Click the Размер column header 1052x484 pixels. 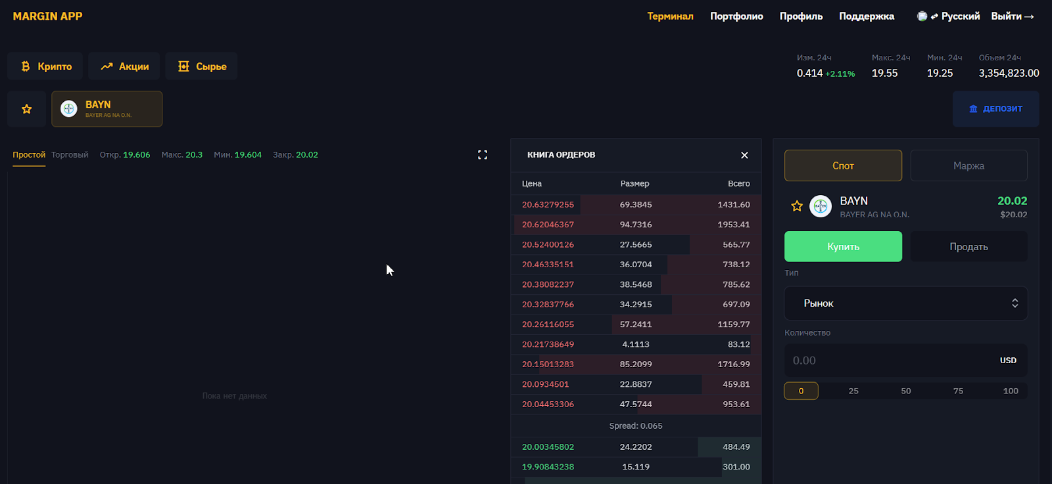[x=634, y=184]
